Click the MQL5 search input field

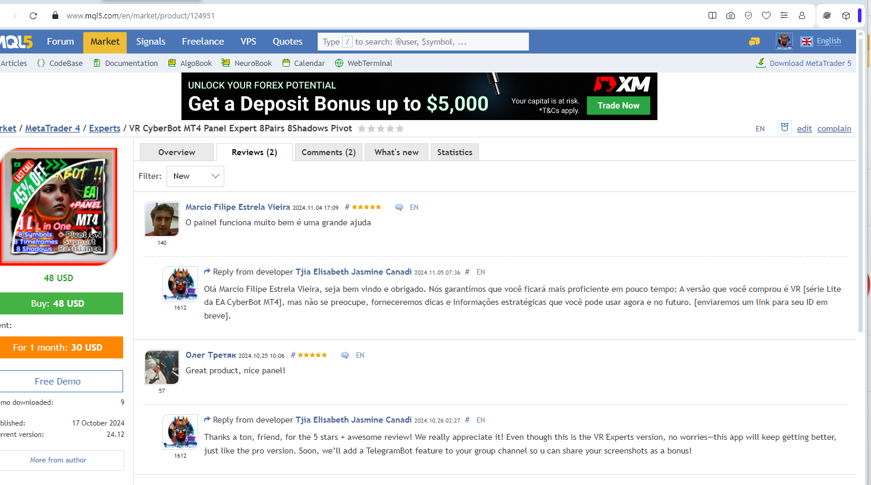tap(423, 42)
